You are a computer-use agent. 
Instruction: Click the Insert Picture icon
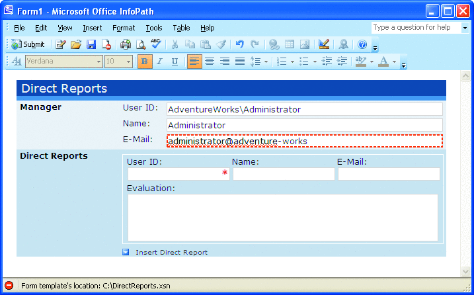(x=304, y=44)
